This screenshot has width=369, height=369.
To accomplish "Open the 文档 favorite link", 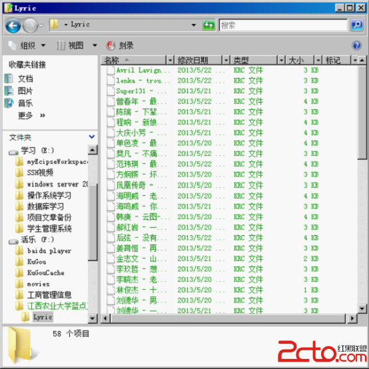I will tap(19, 79).
